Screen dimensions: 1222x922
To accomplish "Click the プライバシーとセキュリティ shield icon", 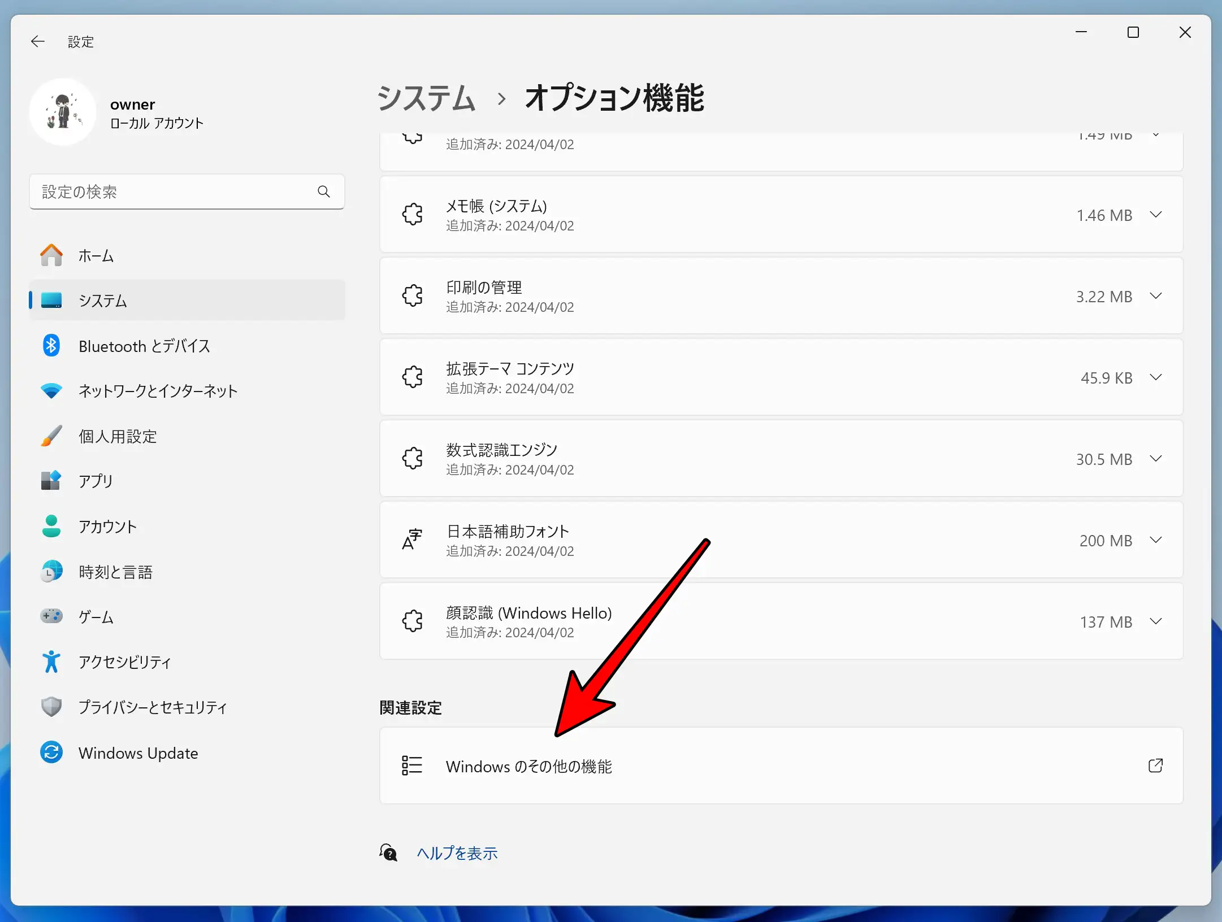I will [51, 707].
